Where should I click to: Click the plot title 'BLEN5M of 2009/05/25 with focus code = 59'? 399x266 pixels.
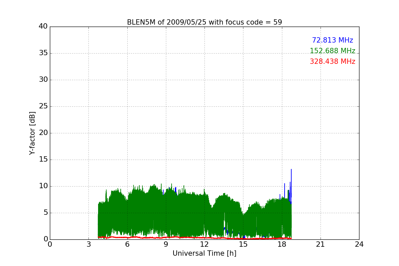point(204,22)
